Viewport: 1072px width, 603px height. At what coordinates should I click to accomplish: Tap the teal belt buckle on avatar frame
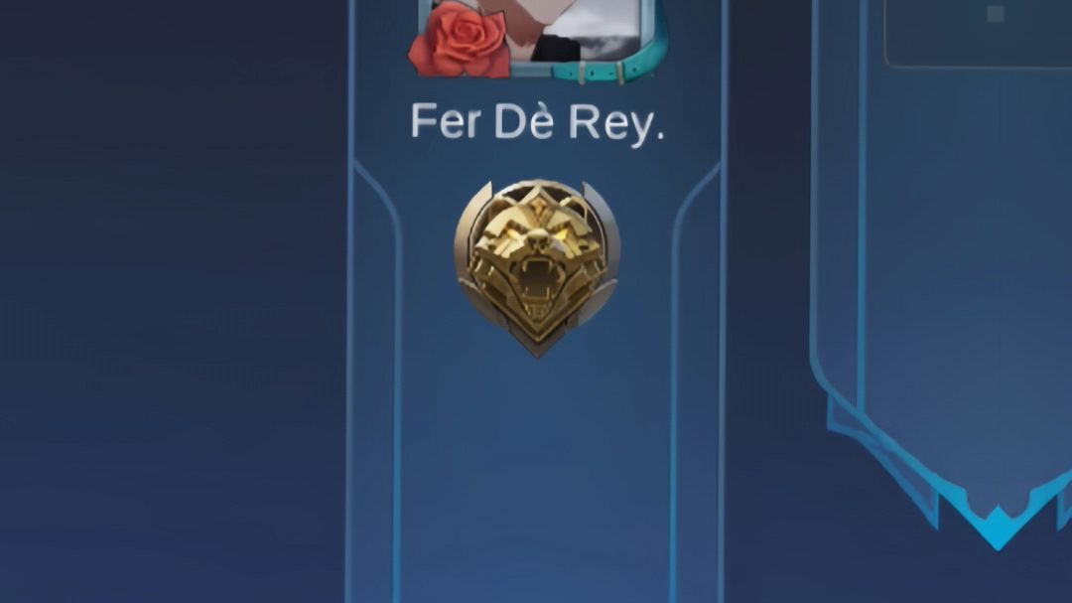click(601, 72)
